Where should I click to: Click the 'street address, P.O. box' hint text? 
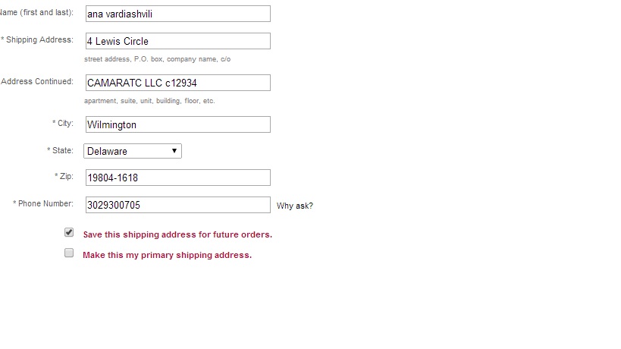coord(157,59)
